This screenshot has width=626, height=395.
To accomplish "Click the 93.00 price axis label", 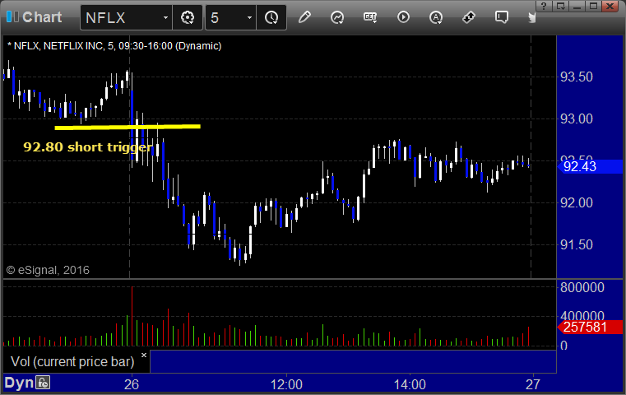I will (x=576, y=119).
